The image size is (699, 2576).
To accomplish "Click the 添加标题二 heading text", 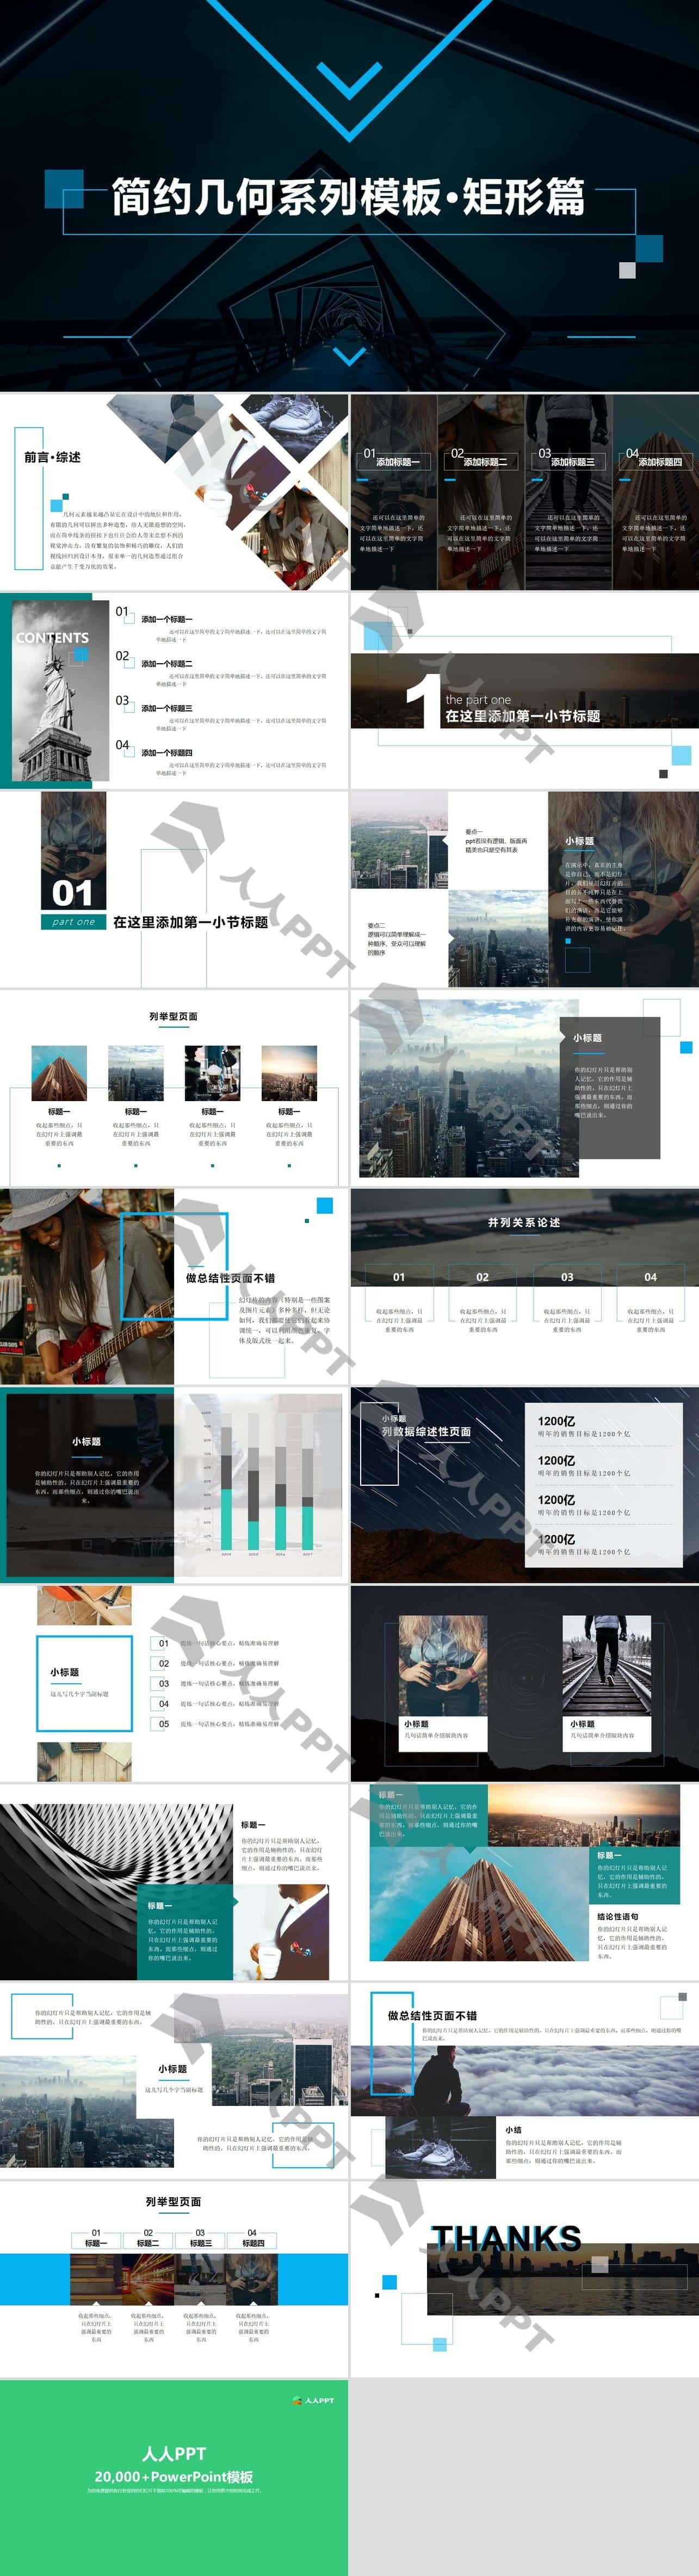I will point(485,462).
